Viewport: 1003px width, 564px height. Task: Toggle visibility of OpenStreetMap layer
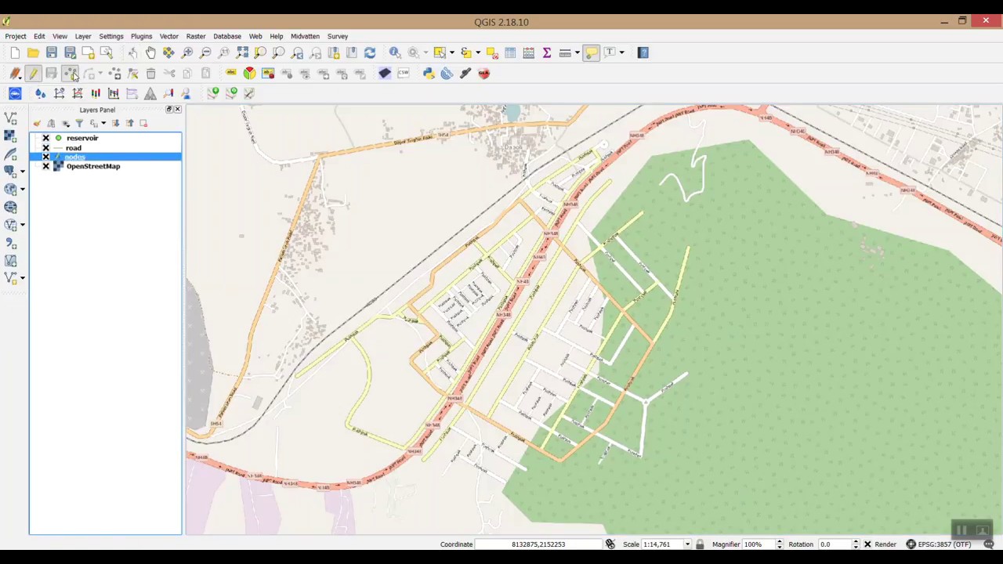point(45,166)
